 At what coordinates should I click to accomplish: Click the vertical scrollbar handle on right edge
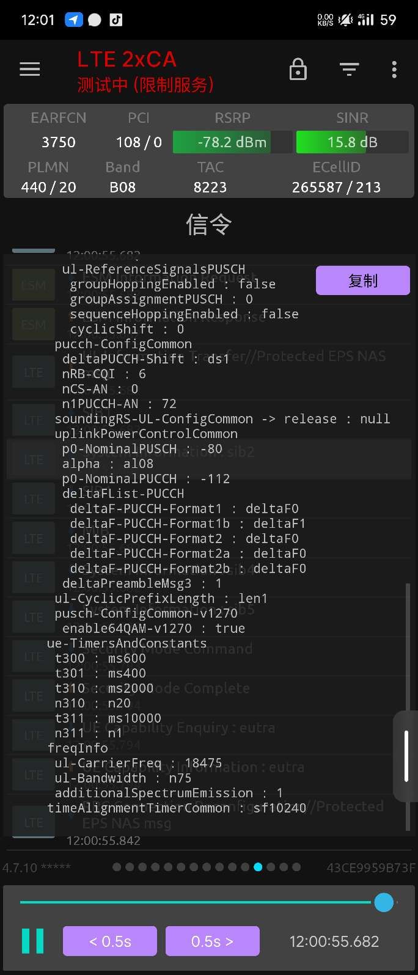(406, 756)
